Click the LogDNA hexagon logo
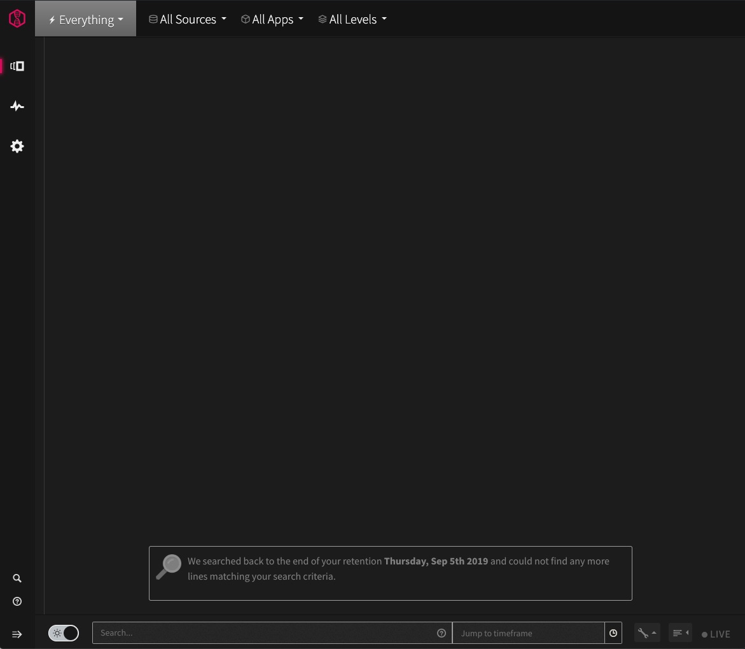The height and width of the screenshot is (649, 745). [17, 18]
